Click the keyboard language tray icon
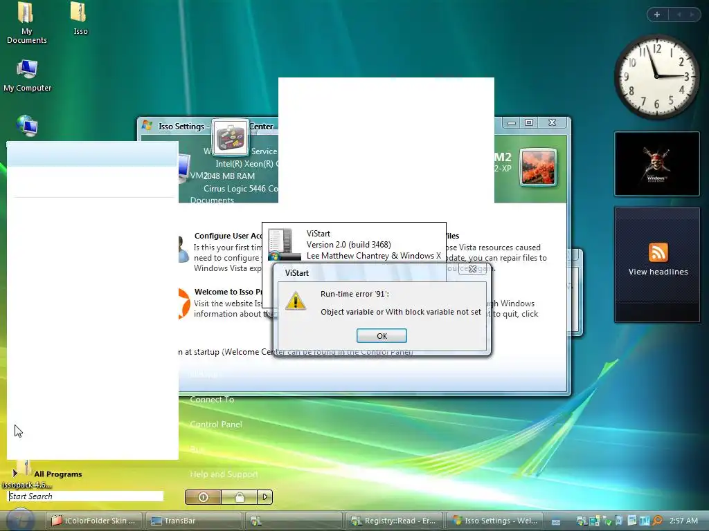The width and height of the screenshot is (709, 531). [x=556, y=521]
